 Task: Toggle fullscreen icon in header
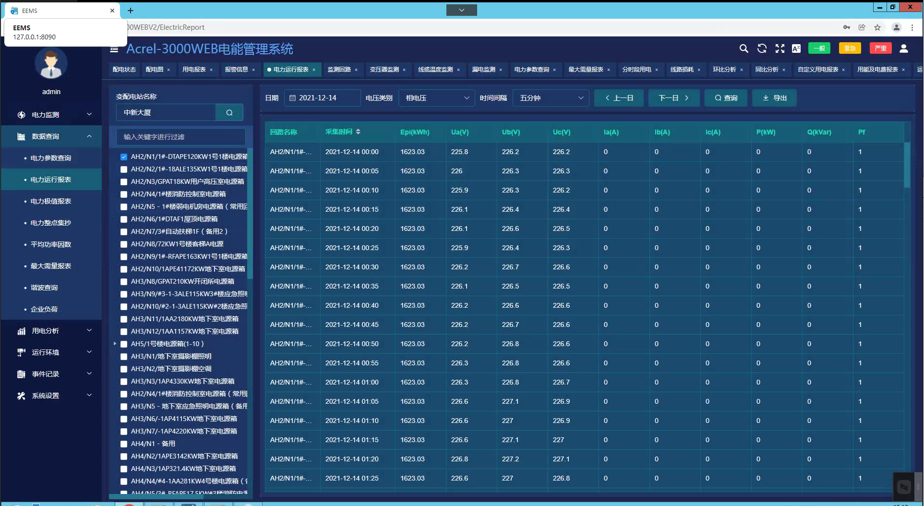[x=780, y=48]
